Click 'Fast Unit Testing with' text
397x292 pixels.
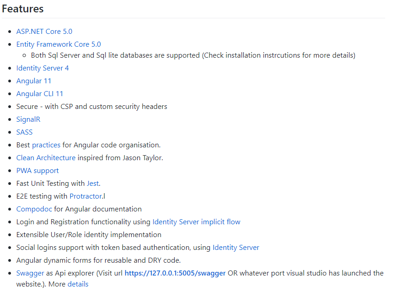[x=51, y=184]
